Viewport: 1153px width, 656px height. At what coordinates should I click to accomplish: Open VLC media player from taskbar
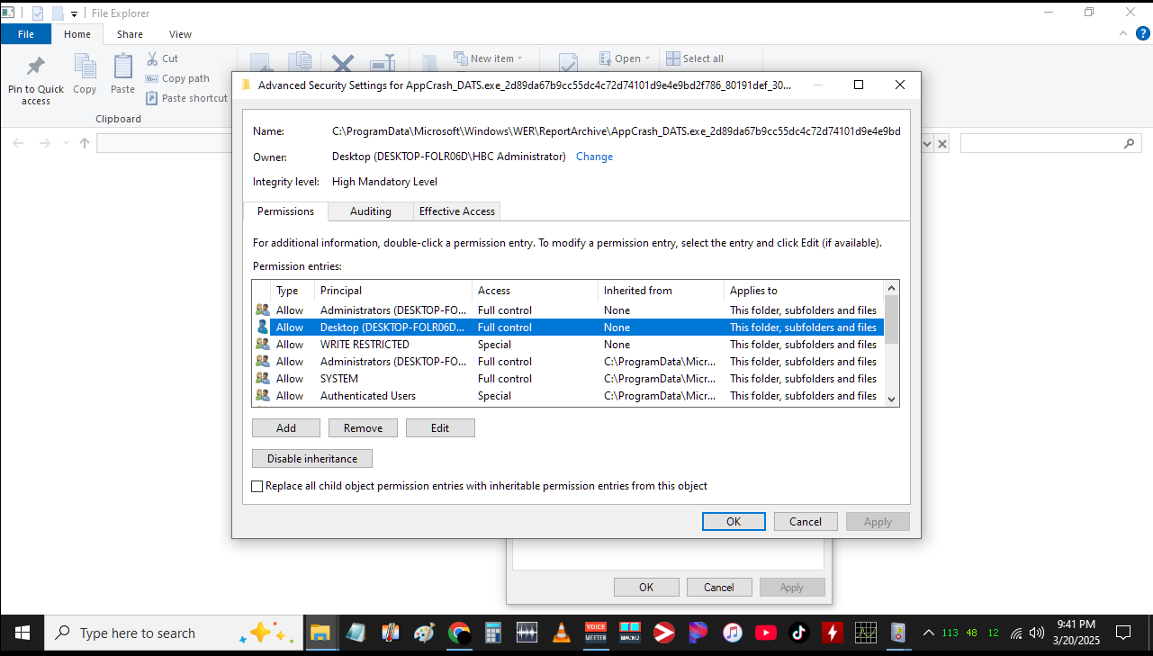point(562,634)
